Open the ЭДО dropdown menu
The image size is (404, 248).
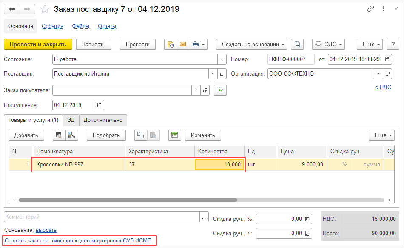click(328, 44)
